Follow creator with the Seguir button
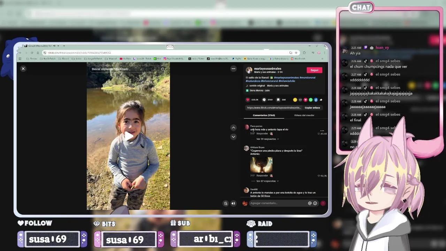The width and height of the screenshot is (446, 251). pos(314,70)
